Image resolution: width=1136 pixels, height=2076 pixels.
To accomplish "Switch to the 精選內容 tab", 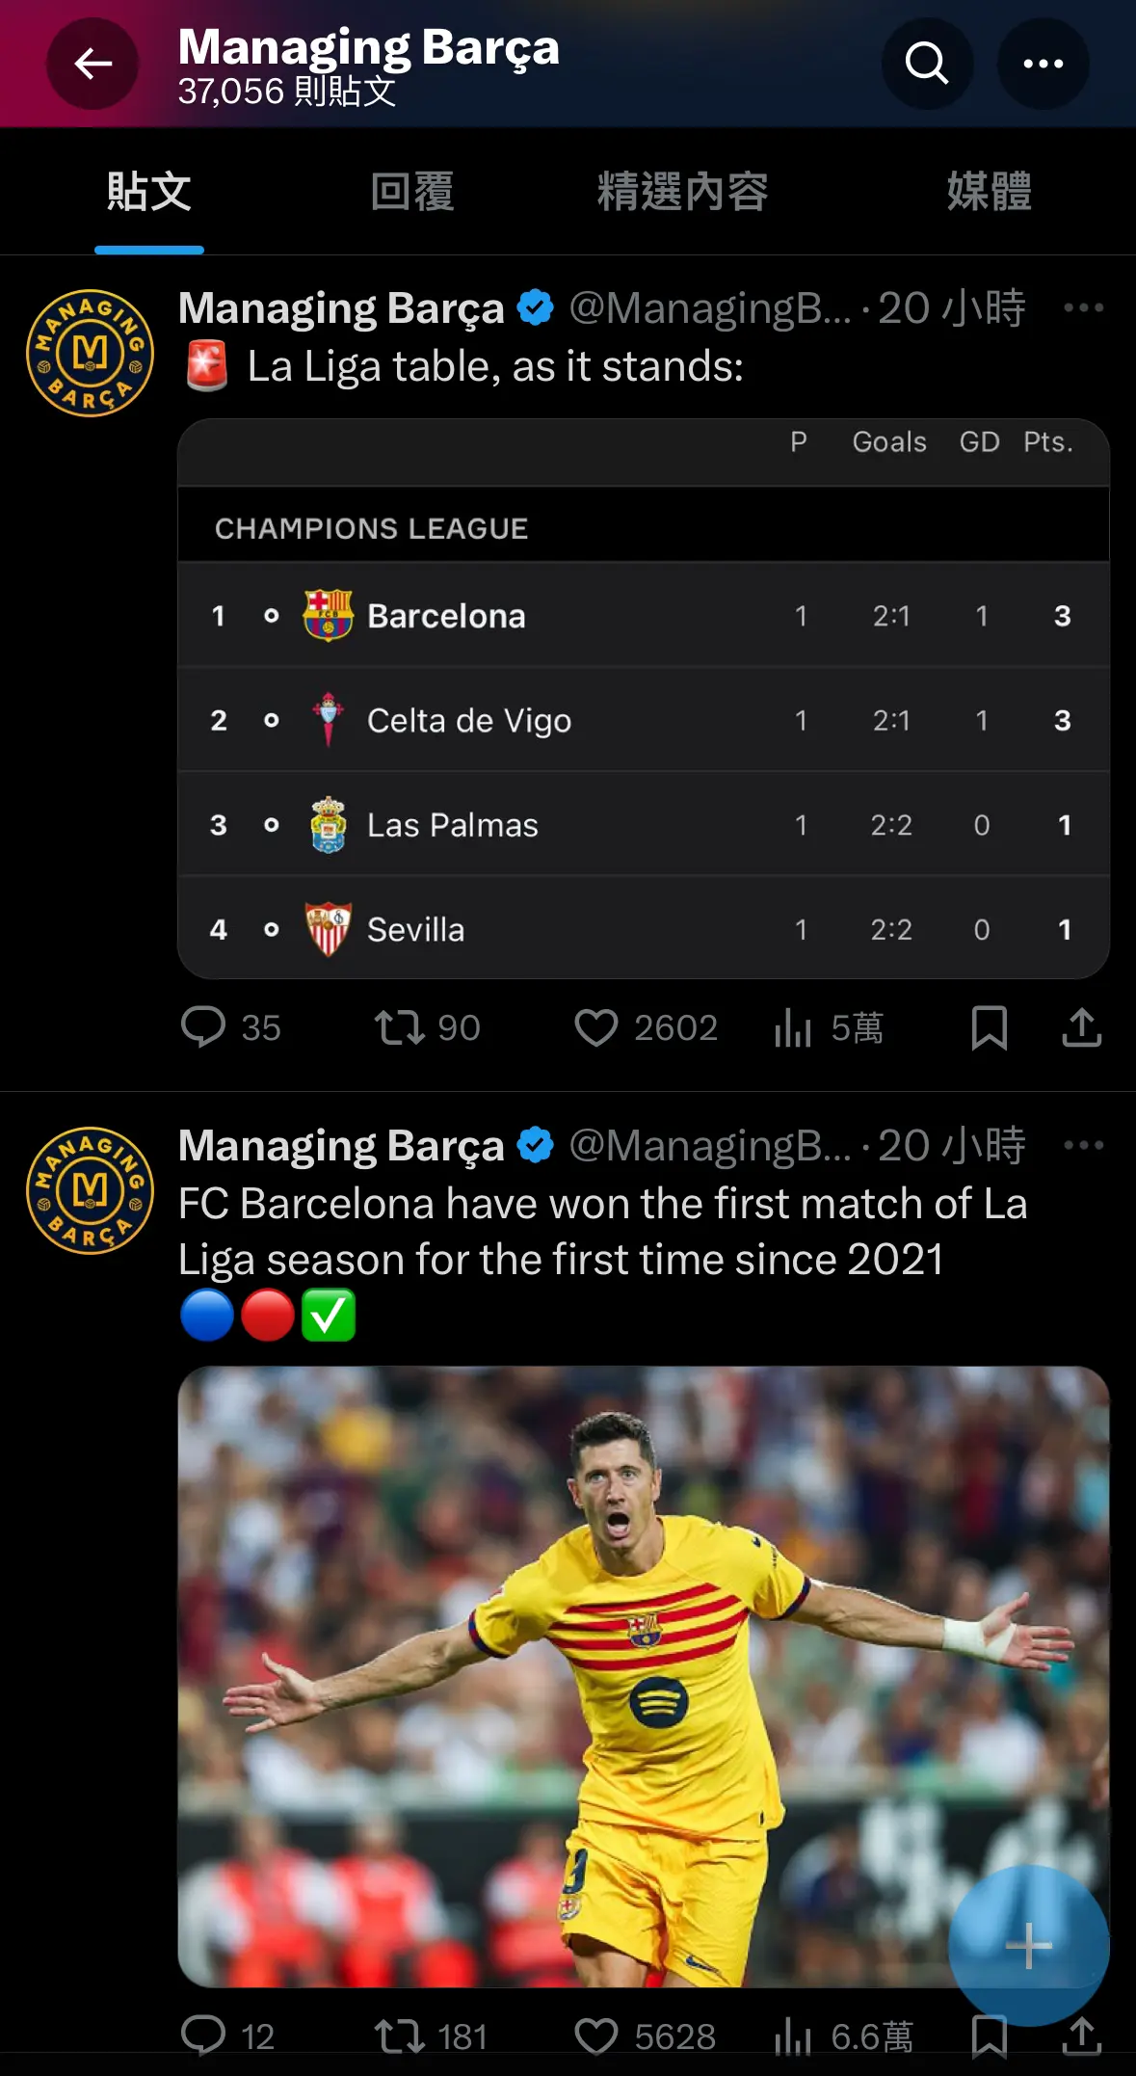I will coord(682,192).
